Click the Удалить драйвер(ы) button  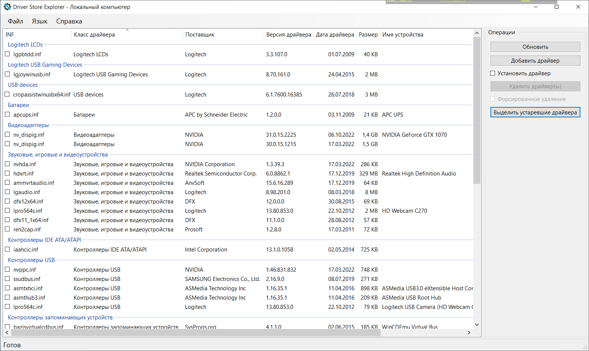click(x=535, y=86)
